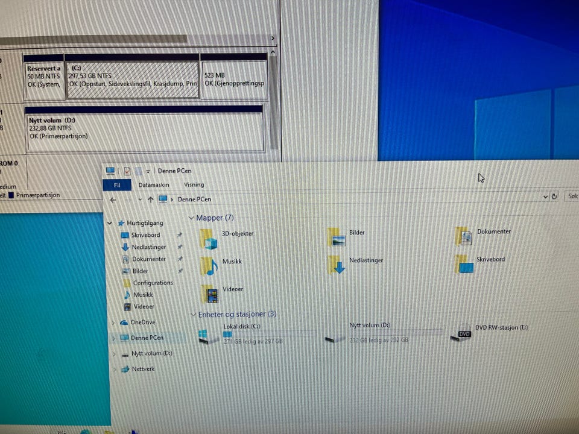
Task: Open the Musikk folder in Mapper
Action: tap(221, 266)
